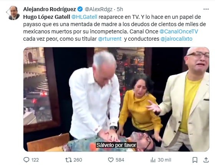The height and width of the screenshot is (165, 215).
Task: Click the 260 reposts count
Action: [x=78, y=160]
